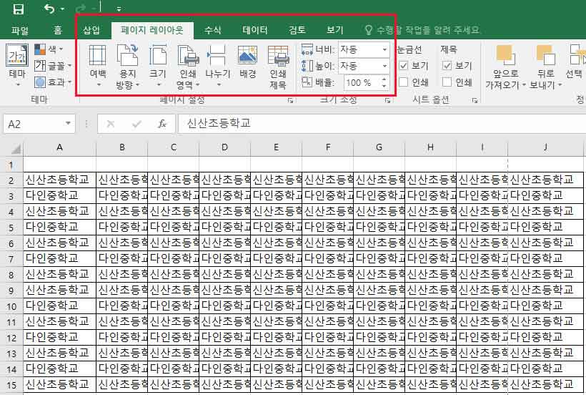Click the formula bar showing 신산초등학교
The image size is (586, 395).
(x=382, y=124)
